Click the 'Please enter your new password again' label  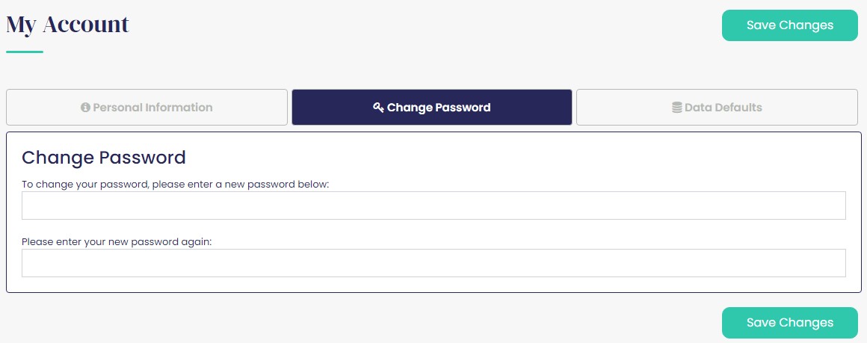tap(117, 242)
